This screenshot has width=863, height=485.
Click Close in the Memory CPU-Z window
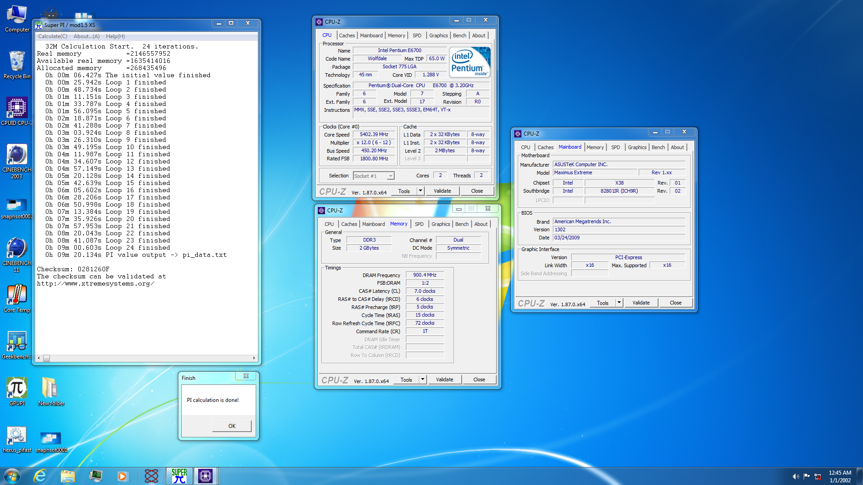(479, 379)
